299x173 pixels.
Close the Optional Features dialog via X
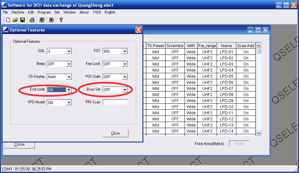138,30
